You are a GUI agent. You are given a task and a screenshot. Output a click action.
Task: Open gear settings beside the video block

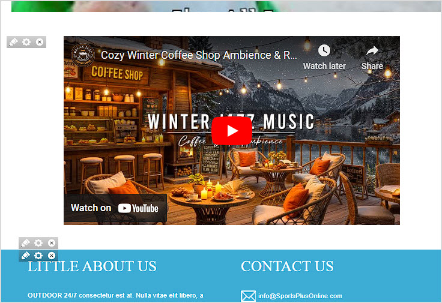point(26,42)
